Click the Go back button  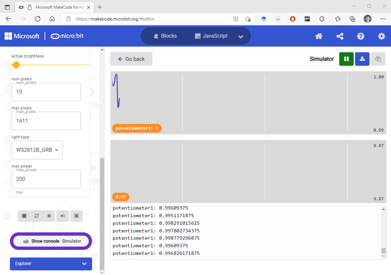coord(131,59)
